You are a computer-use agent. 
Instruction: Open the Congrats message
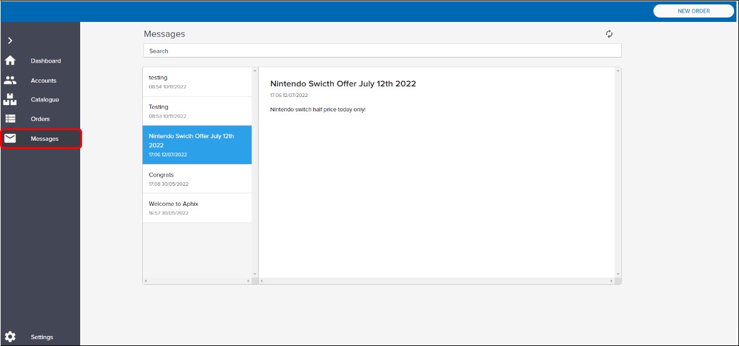(197, 179)
